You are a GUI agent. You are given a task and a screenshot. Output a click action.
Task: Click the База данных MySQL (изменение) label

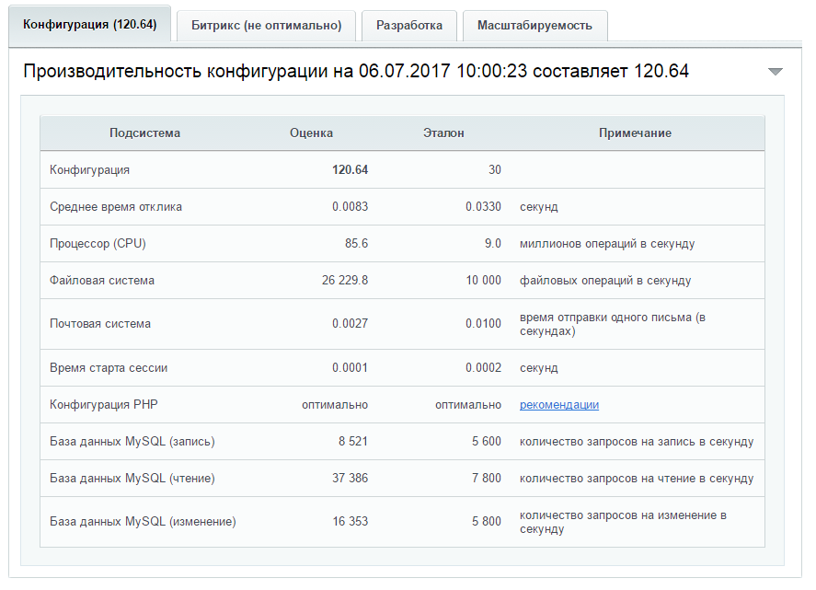[143, 522]
